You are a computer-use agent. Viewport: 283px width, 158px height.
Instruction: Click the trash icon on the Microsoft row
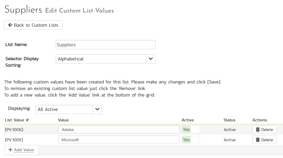pyautogui.click(x=258, y=139)
